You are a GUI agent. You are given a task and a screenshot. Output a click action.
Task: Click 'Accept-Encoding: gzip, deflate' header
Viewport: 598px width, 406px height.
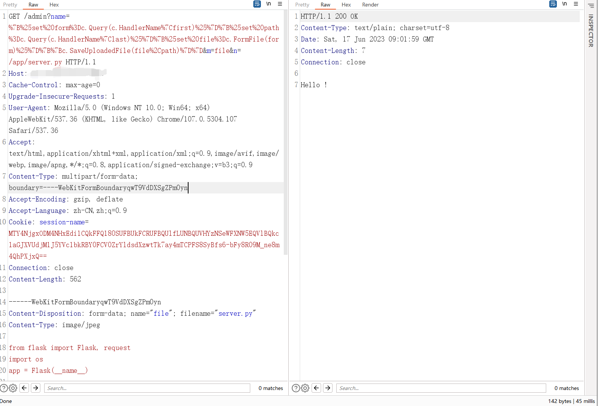click(x=66, y=199)
